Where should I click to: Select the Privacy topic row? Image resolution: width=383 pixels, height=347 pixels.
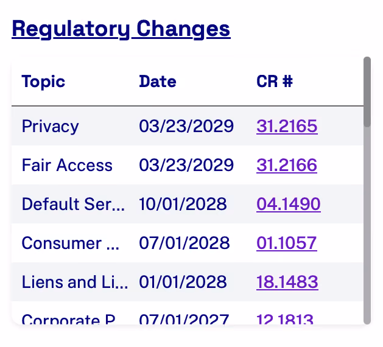(x=188, y=126)
